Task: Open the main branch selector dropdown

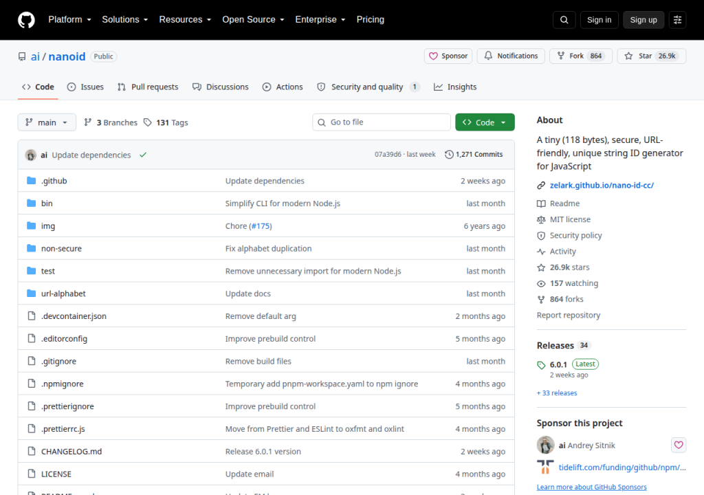Action: point(47,122)
